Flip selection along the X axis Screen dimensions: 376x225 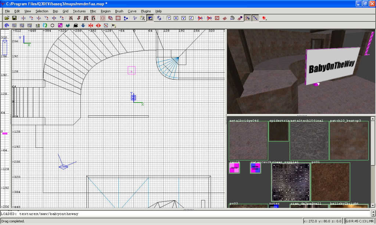point(24,18)
